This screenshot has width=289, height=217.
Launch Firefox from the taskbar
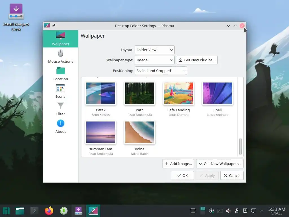pyautogui.click(x=49, y=211)
